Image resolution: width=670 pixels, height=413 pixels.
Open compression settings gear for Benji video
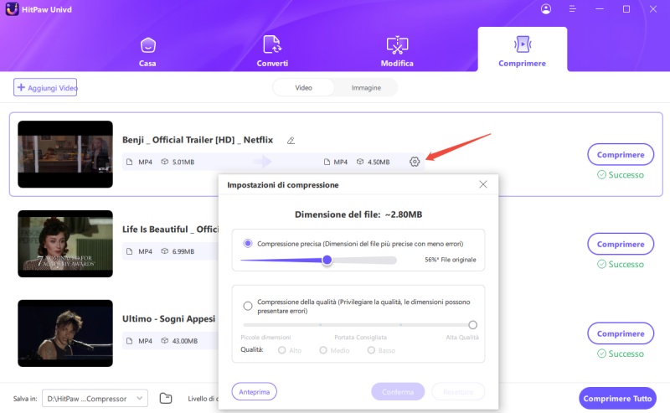[415, 162]
